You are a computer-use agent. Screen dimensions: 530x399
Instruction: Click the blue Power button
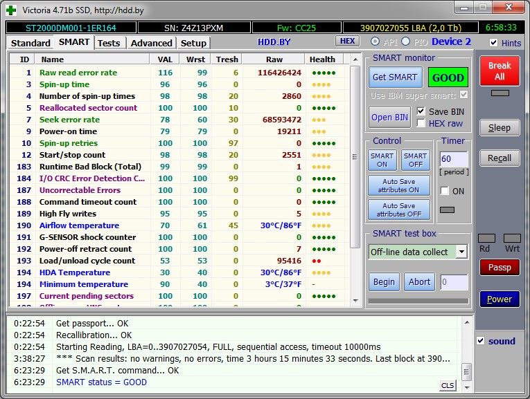500,299
